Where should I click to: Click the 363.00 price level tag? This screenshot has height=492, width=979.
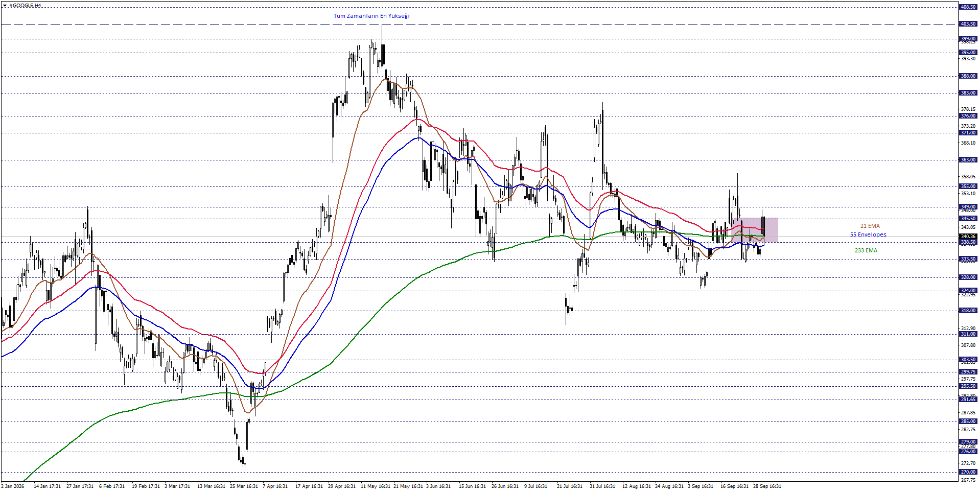click(968, 160)
